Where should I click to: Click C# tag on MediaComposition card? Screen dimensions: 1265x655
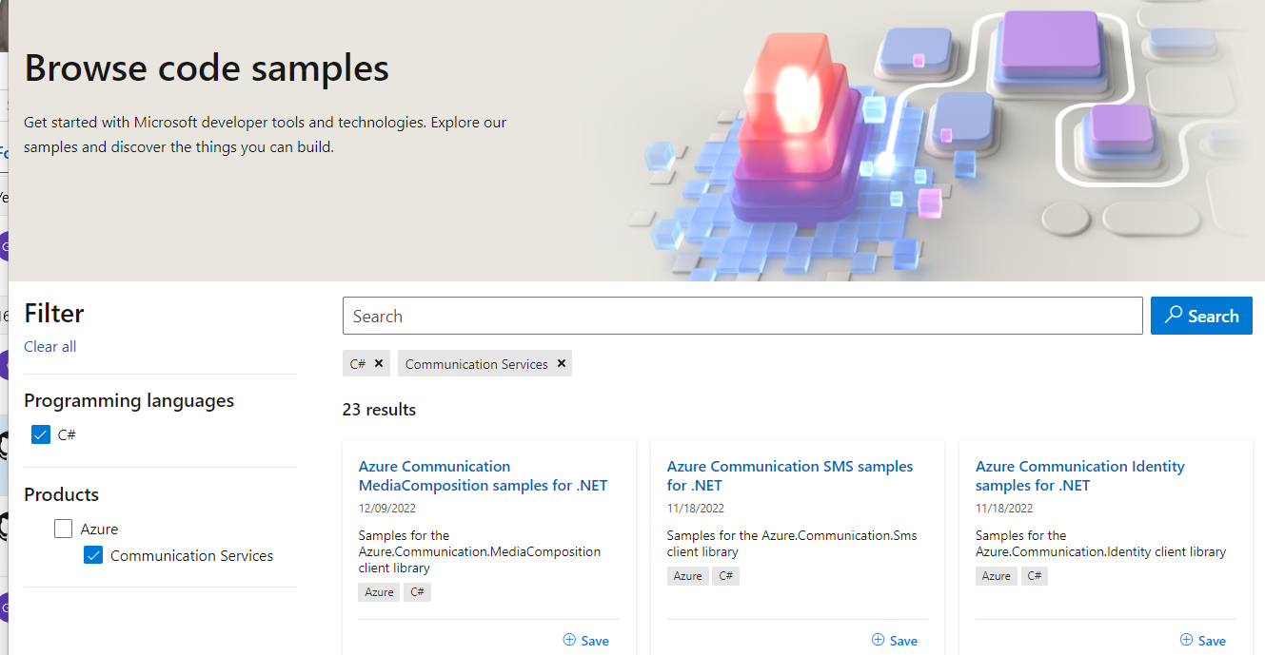pyautogui.click(x=417, y=591)
